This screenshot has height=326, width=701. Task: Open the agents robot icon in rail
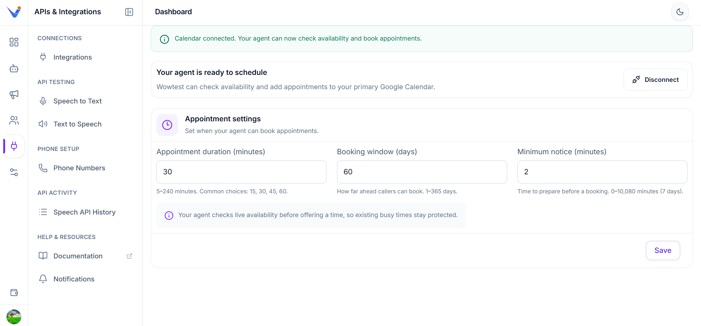tap(14, 68)
